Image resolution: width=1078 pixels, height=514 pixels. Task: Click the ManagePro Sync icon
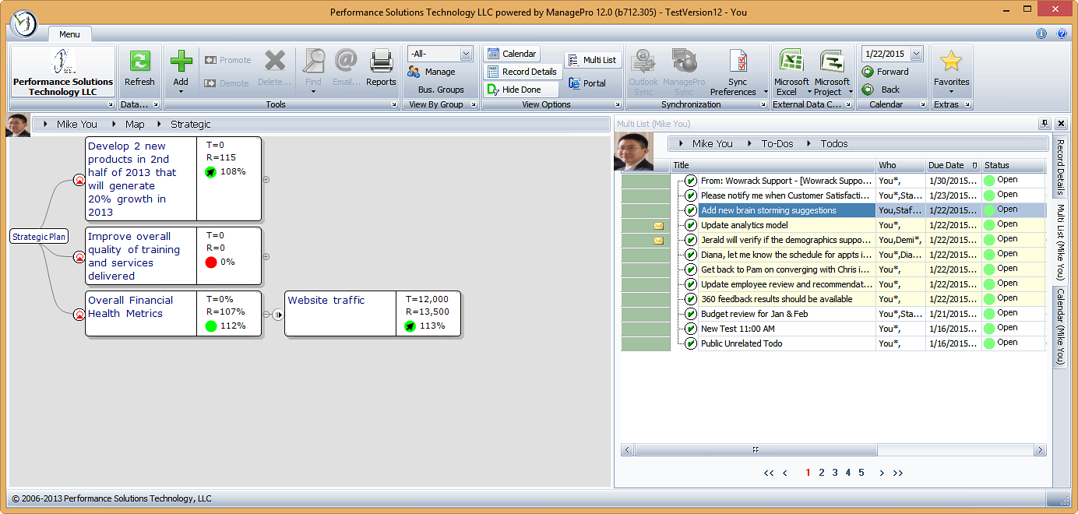pyautogui.click(x=684, y=62)
